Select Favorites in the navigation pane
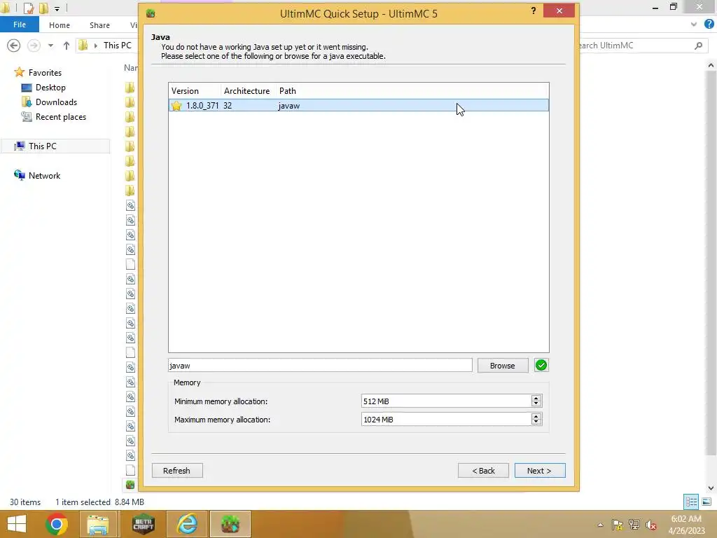The height and width of the screenshot is (538, 717). tap(45, 73)
